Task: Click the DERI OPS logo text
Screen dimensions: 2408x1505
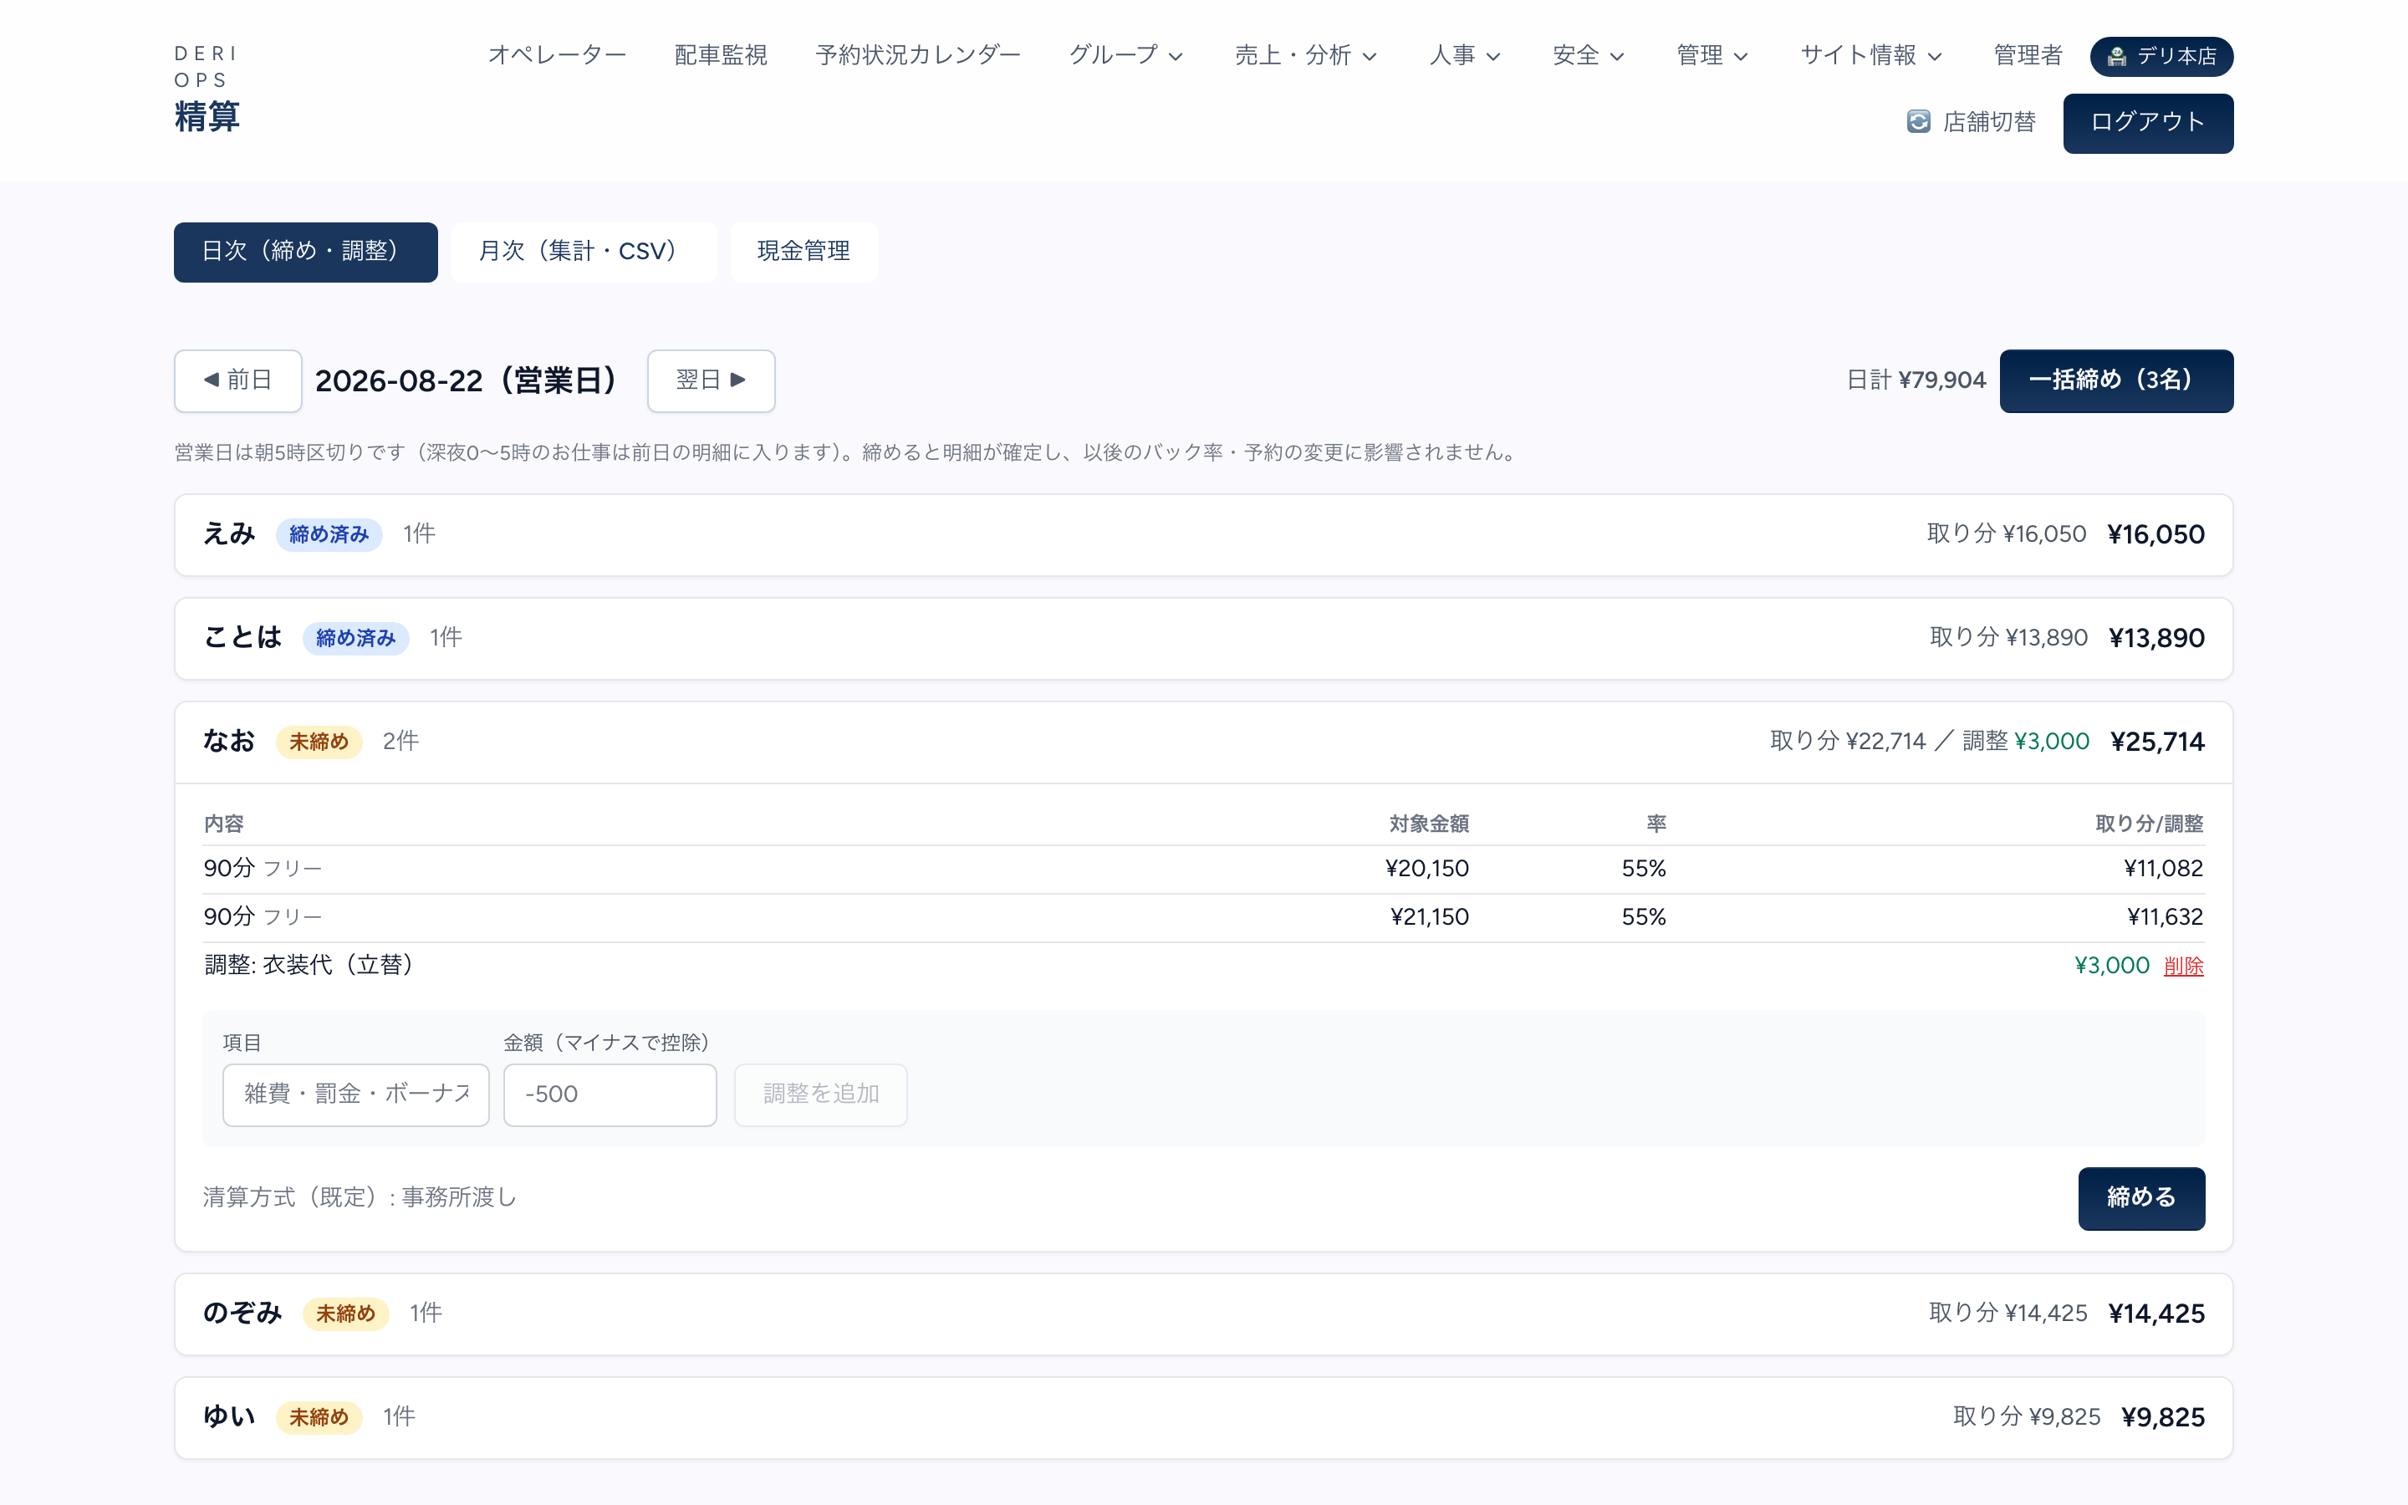Action: point(206,67)
